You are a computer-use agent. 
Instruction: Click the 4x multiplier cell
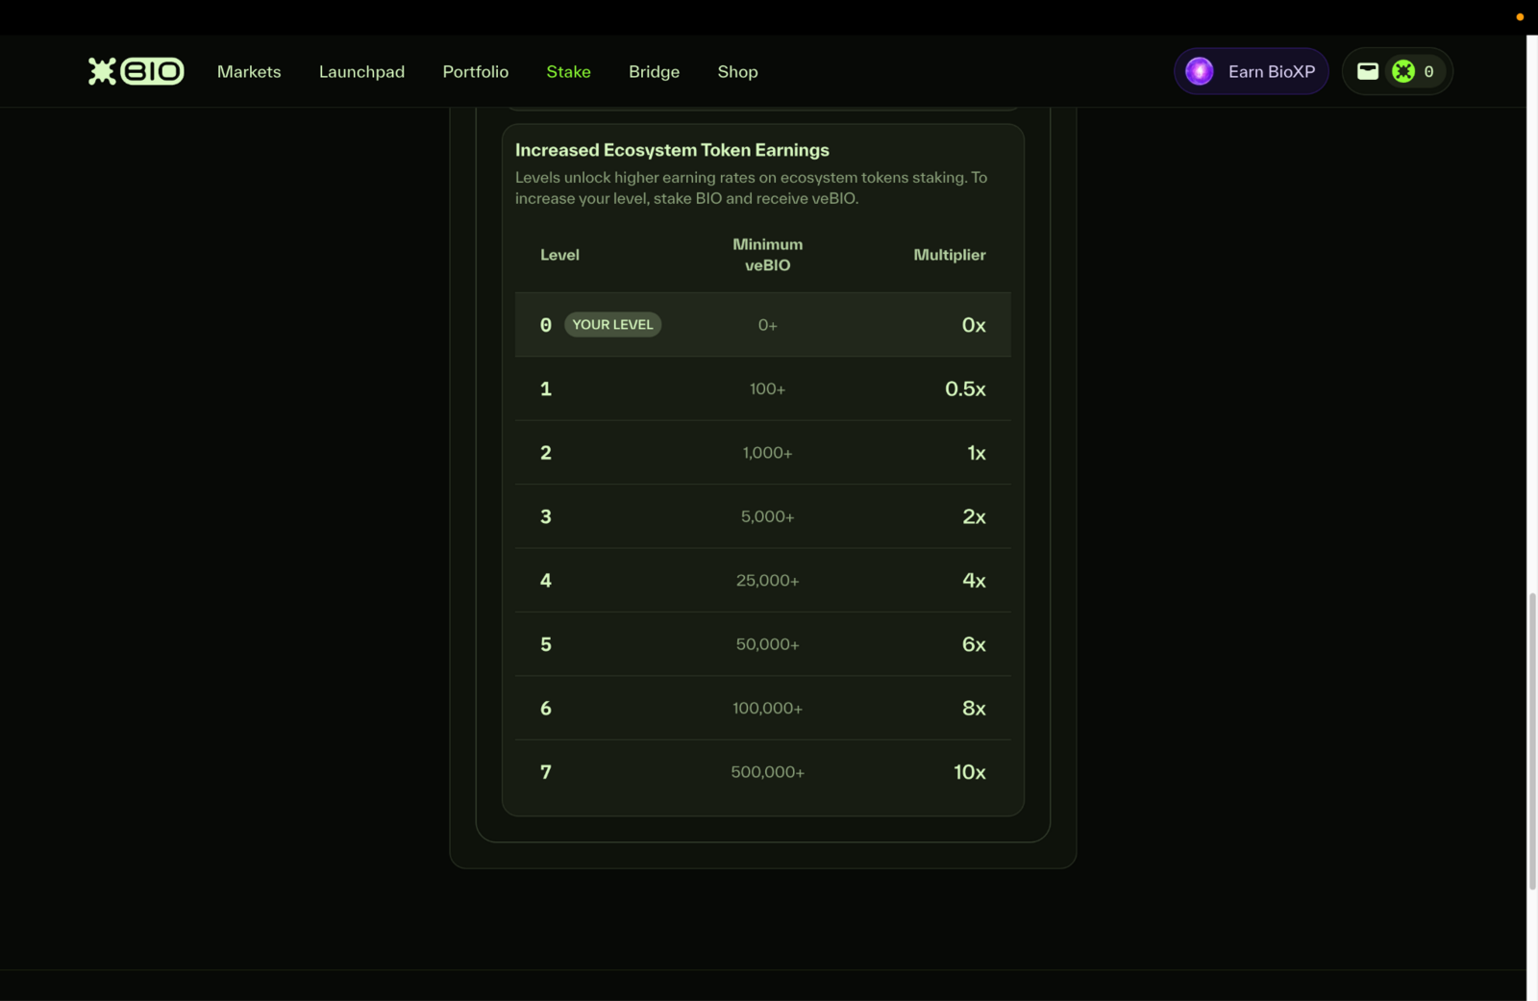click(974, 580)
